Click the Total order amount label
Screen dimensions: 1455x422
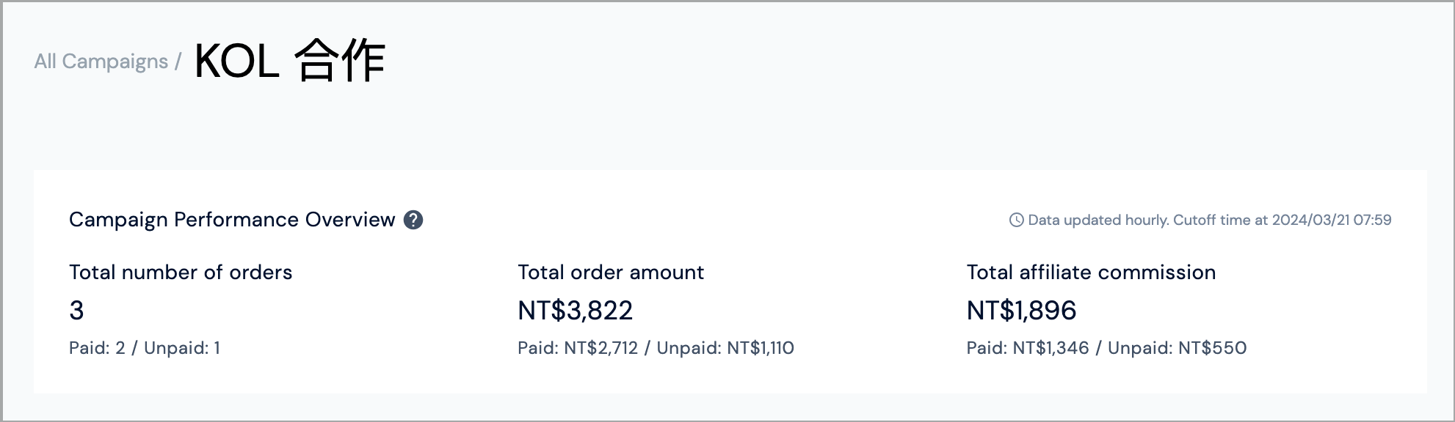point(611,273)
